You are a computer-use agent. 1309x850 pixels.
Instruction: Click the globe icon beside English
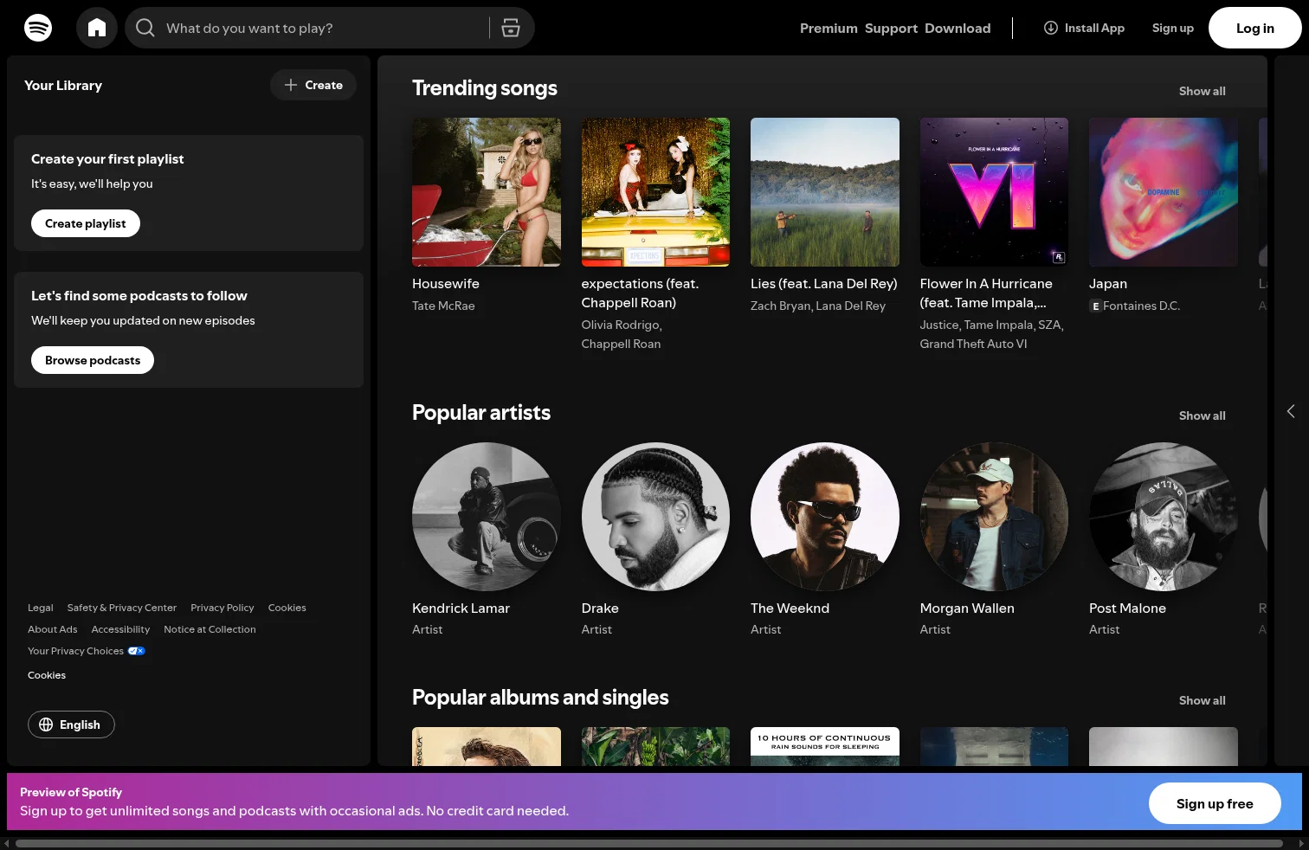point(46,724)
